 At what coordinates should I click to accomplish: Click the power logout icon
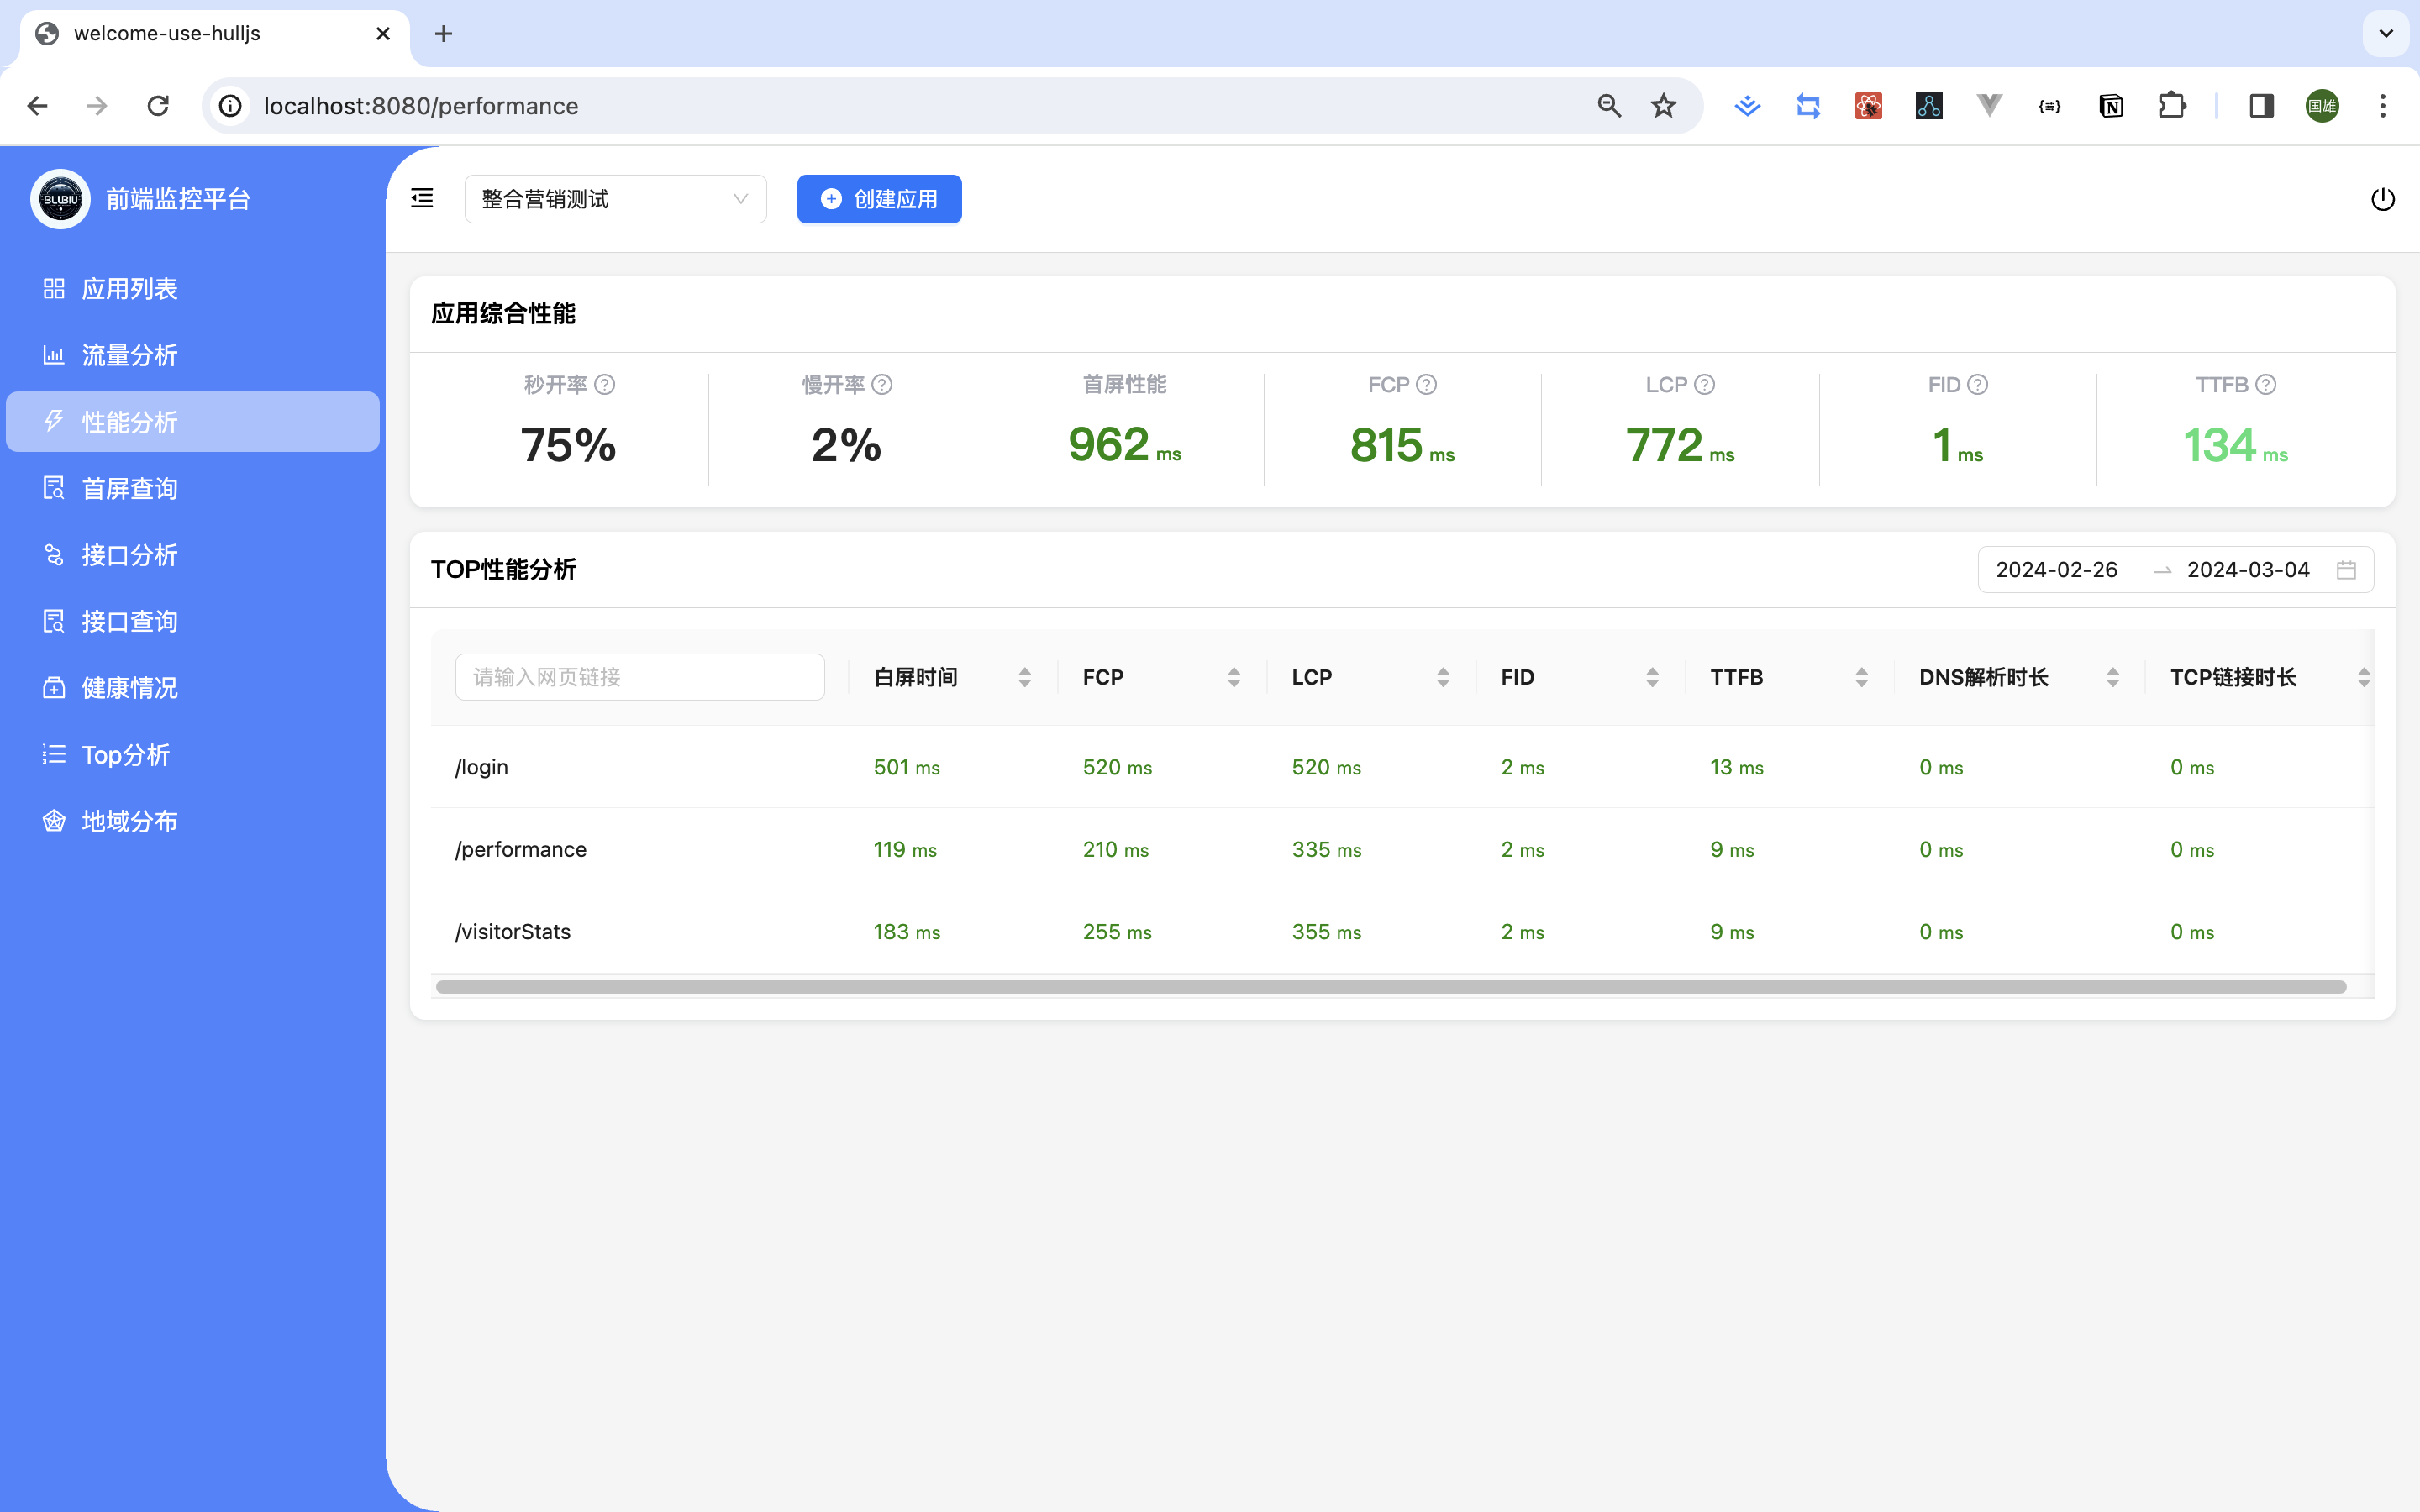[2382, 199]
